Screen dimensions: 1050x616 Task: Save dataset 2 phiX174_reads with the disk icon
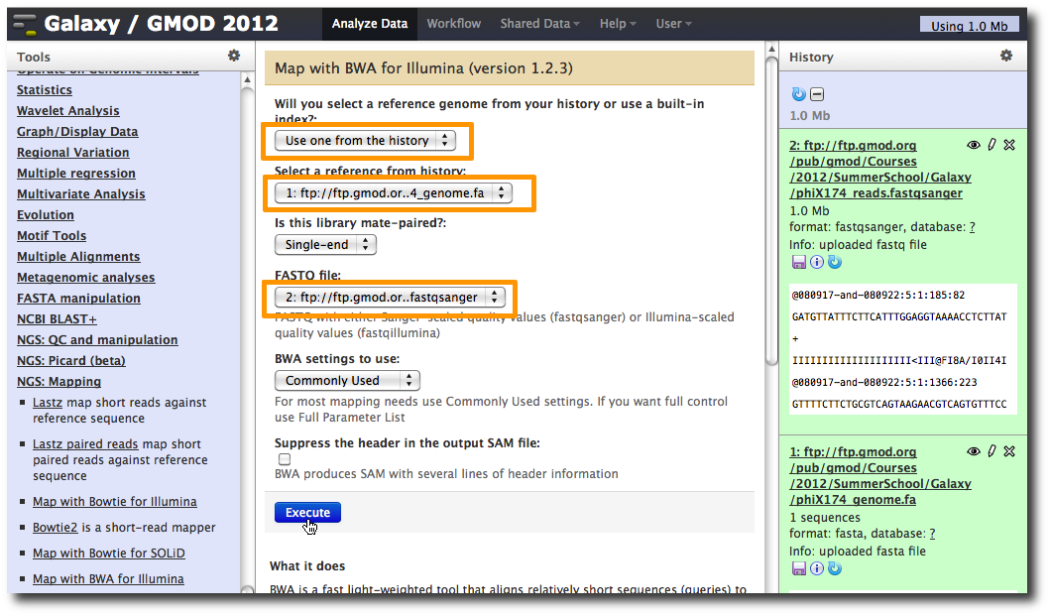click(799, 262)
